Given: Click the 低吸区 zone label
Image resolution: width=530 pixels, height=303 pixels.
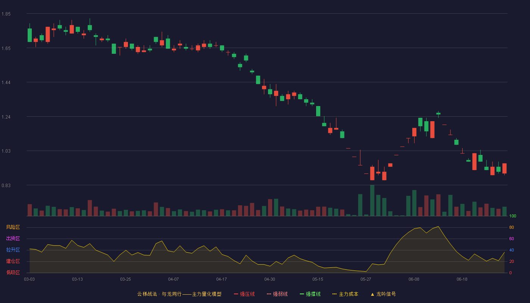Looking at the screenshot, I should 13,273.
